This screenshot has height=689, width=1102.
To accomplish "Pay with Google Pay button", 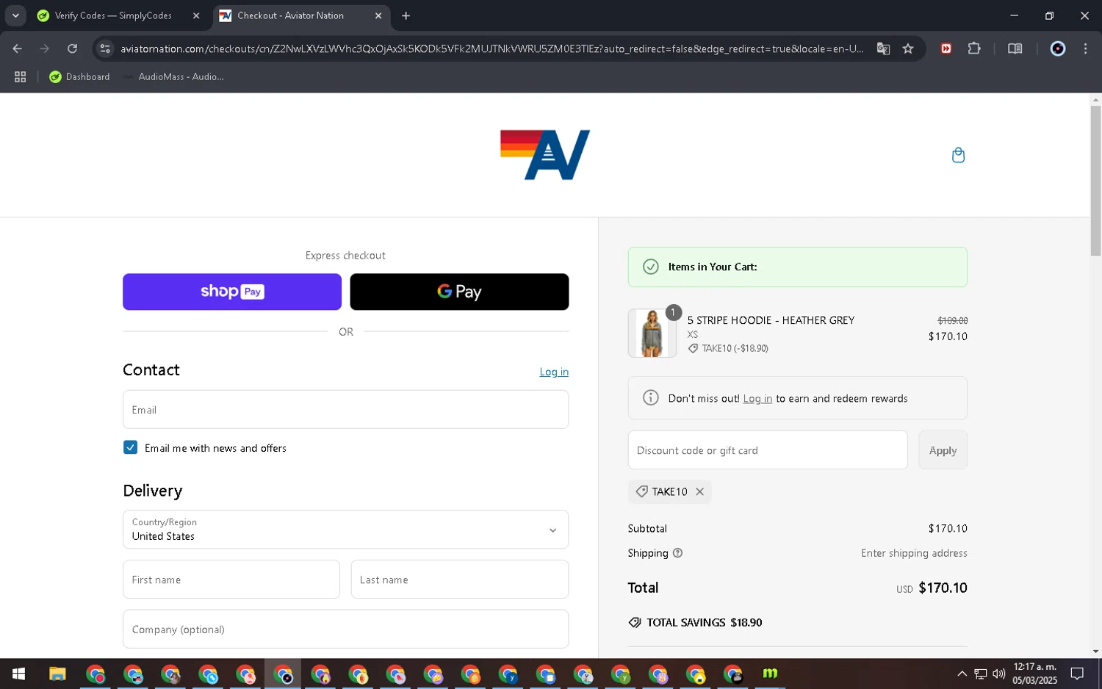I will 459,292.
